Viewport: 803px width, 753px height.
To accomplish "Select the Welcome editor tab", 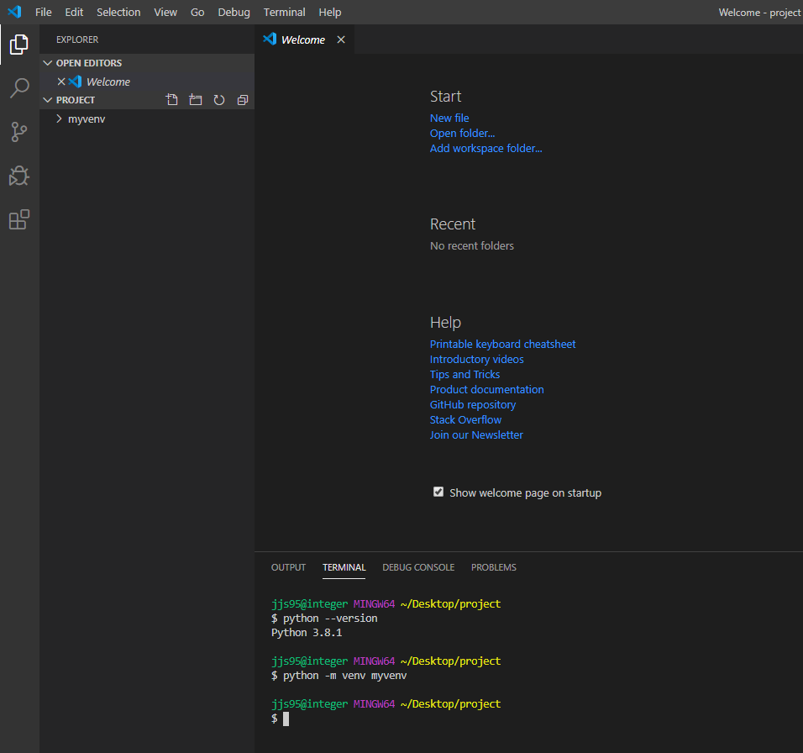I will pyautogui.click(x=304, y=39).
